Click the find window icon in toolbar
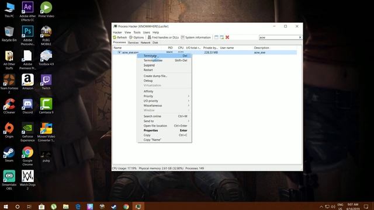Screen dimensions: 374x210 (216, 37)
